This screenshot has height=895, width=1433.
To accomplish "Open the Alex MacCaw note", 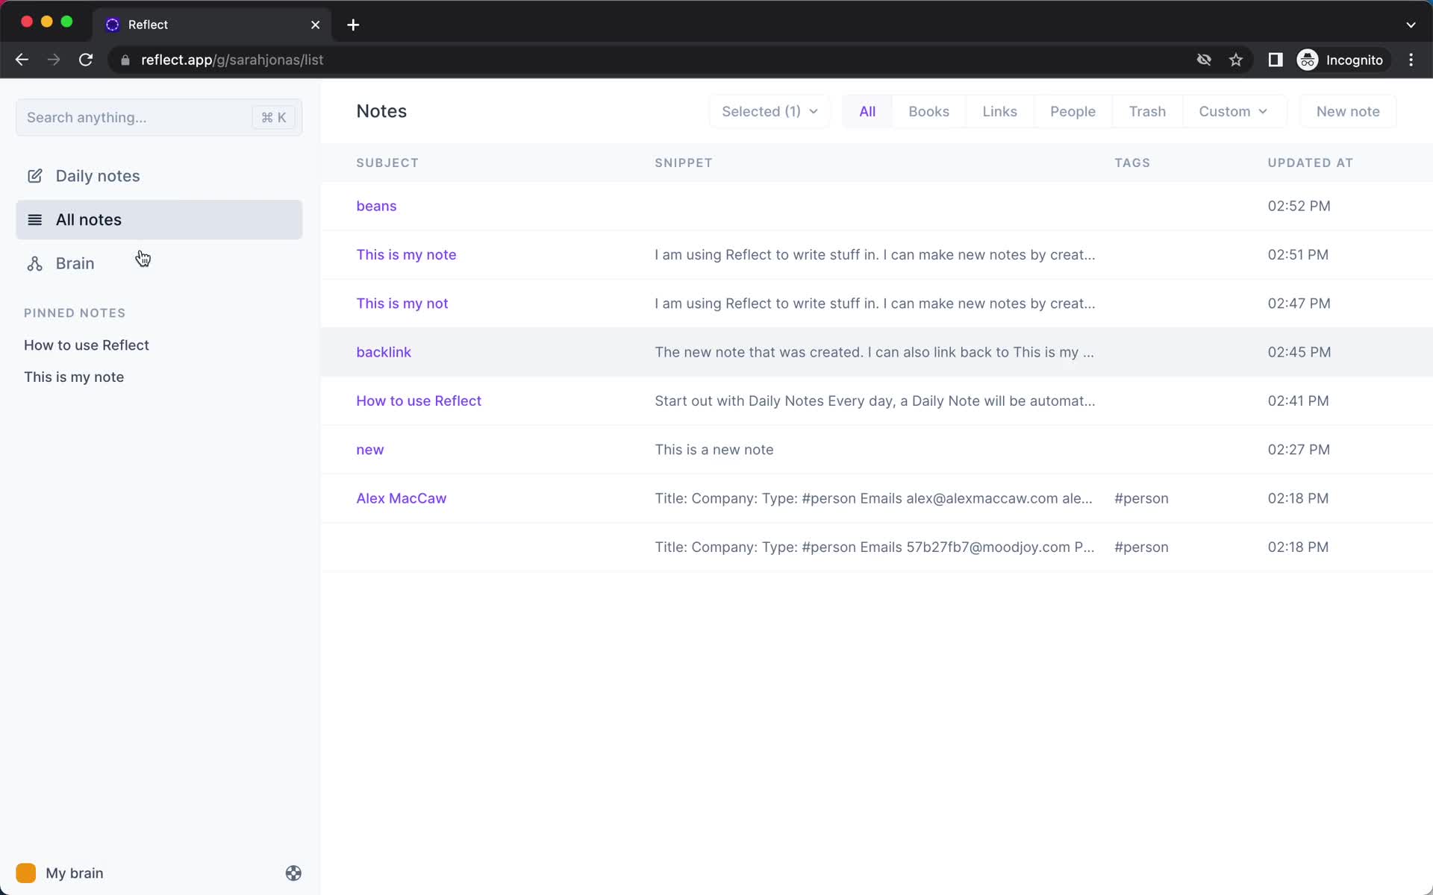I will click(401, 498).
